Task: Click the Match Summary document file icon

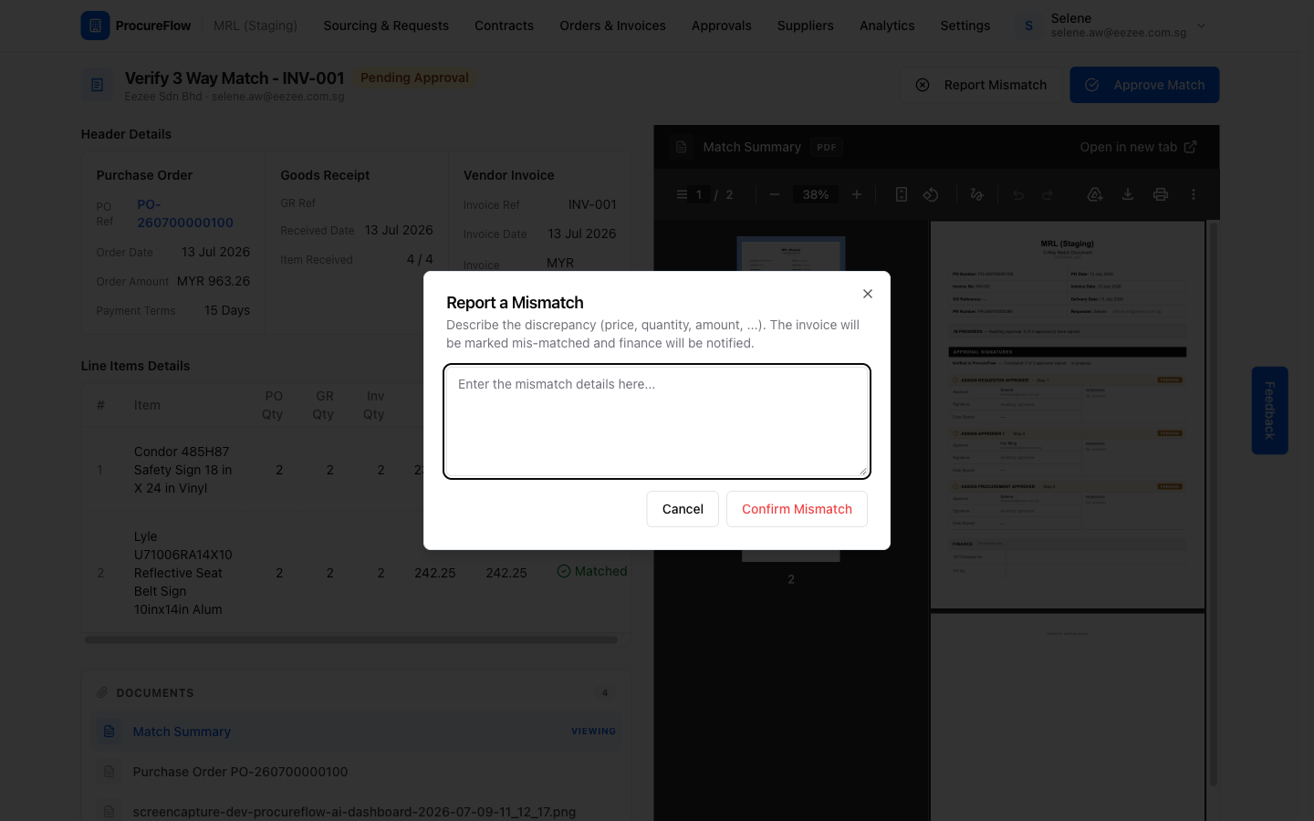Action: [109, 732]
